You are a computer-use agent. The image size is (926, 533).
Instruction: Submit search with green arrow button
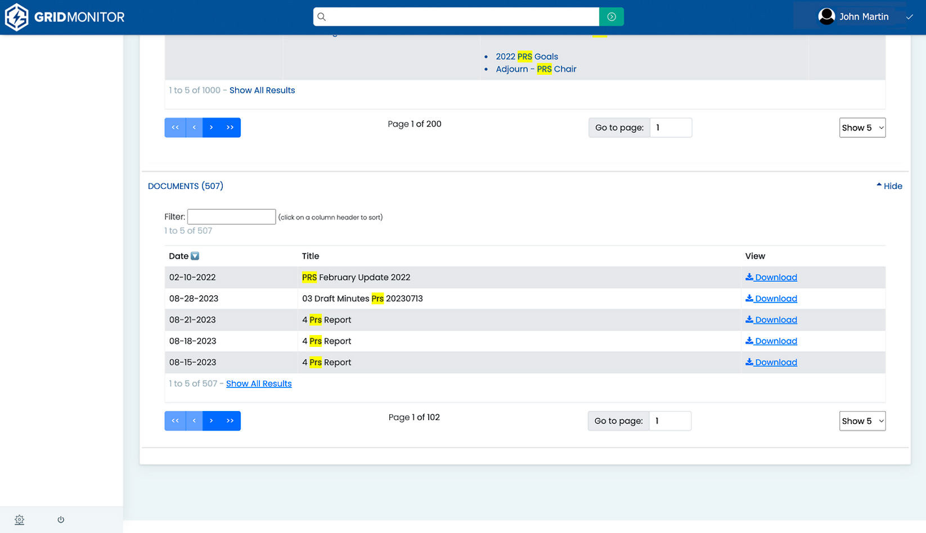click(612, 17)
